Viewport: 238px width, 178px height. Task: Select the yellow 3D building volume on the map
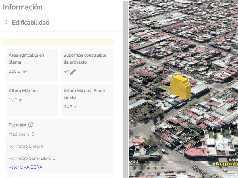[x=180, y=87]
